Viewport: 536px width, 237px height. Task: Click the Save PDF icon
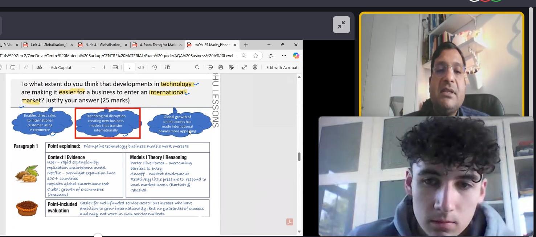click(221, 67)
